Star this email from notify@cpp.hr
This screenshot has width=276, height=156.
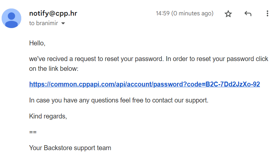click(x=228, y=13)
